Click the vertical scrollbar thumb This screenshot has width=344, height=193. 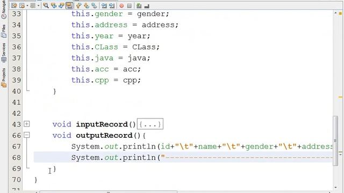[x=335, y=141]
